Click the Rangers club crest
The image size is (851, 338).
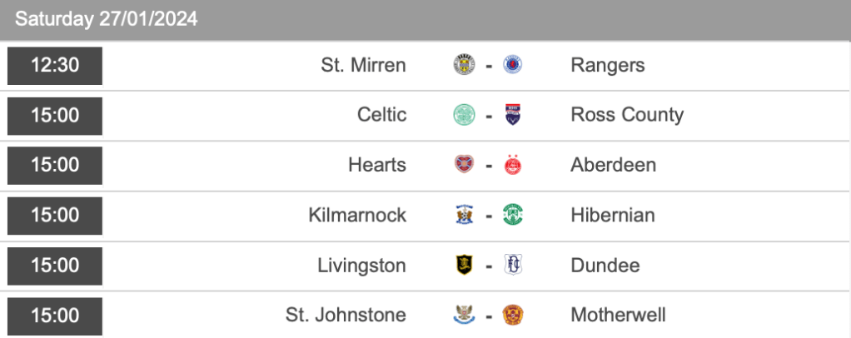pos(512,65)
